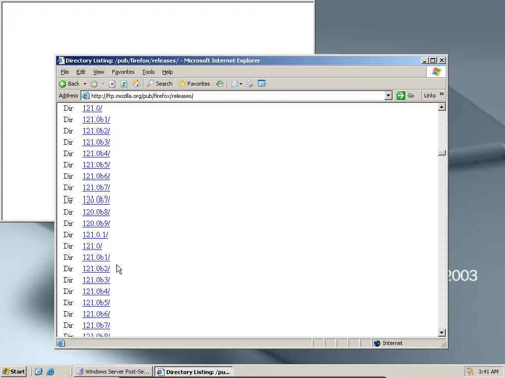Viewport: 505px width, 378px height.
Task: Expand the address bar dropdown list
Action: coord(389,96)
